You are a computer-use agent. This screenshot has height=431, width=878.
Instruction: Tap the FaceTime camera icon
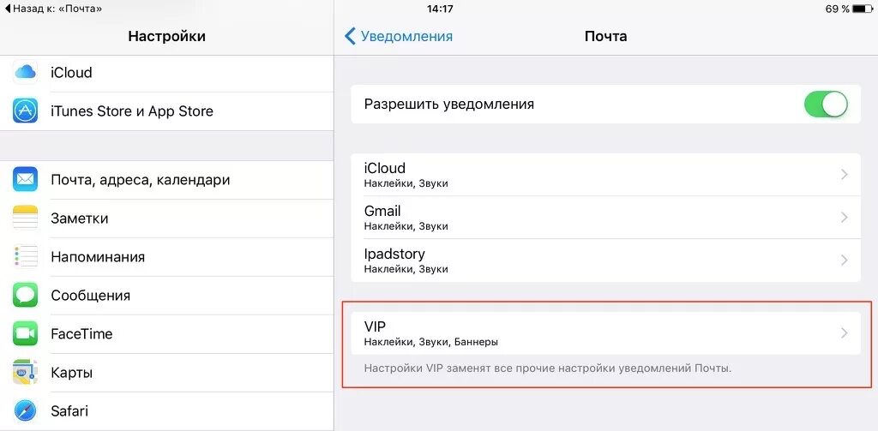25,333
